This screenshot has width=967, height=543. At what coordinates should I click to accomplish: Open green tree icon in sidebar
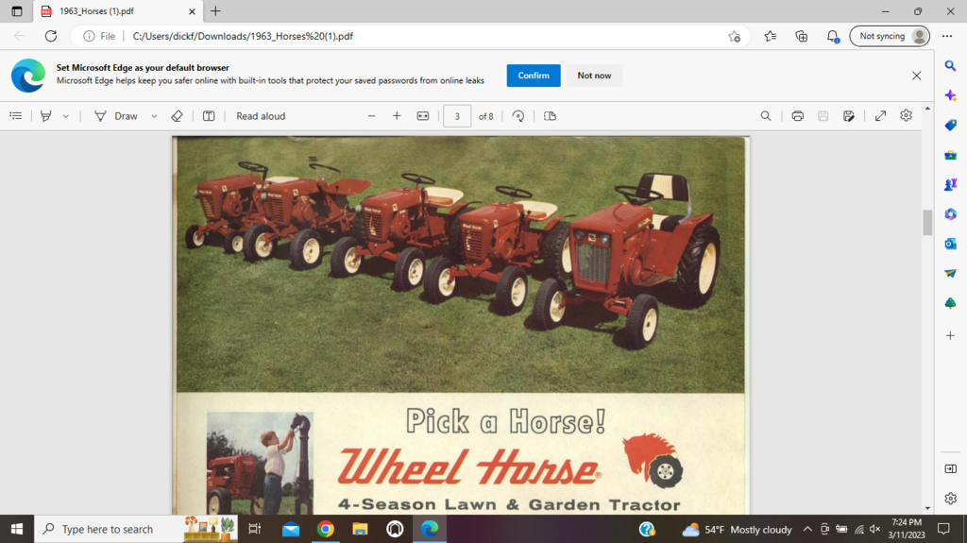(950, 303)
